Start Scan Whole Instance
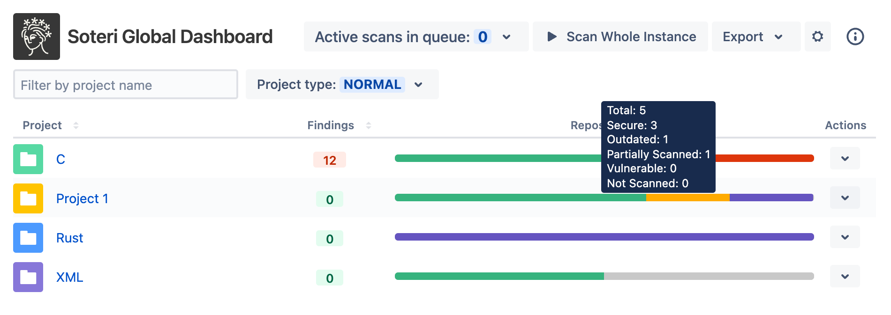891x315 pixels. [620, 37]
